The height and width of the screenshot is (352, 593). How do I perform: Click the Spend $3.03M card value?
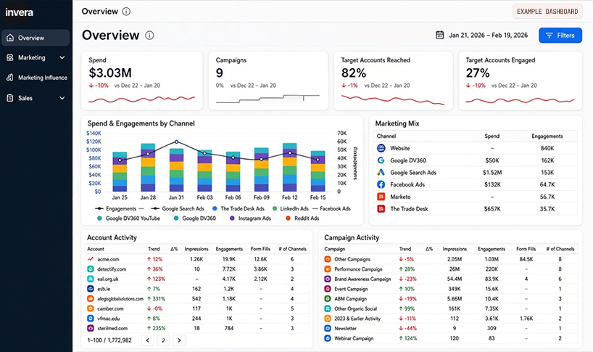point(110,73)
